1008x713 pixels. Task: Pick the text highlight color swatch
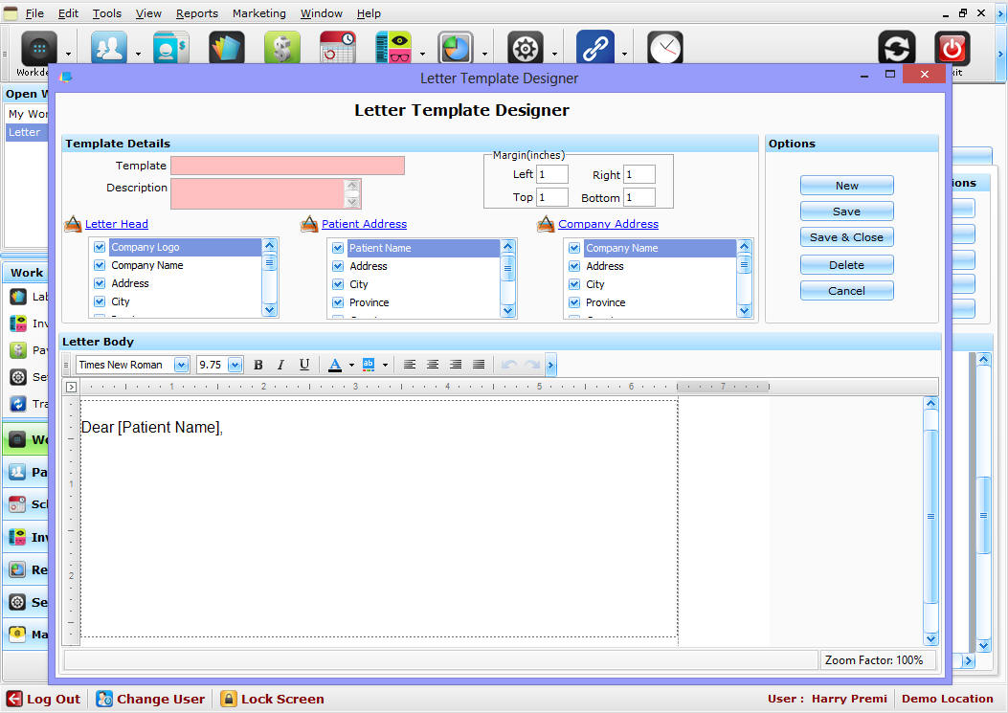[369, 365]
